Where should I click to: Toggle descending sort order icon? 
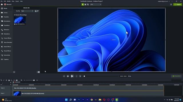tap(38, 11)
